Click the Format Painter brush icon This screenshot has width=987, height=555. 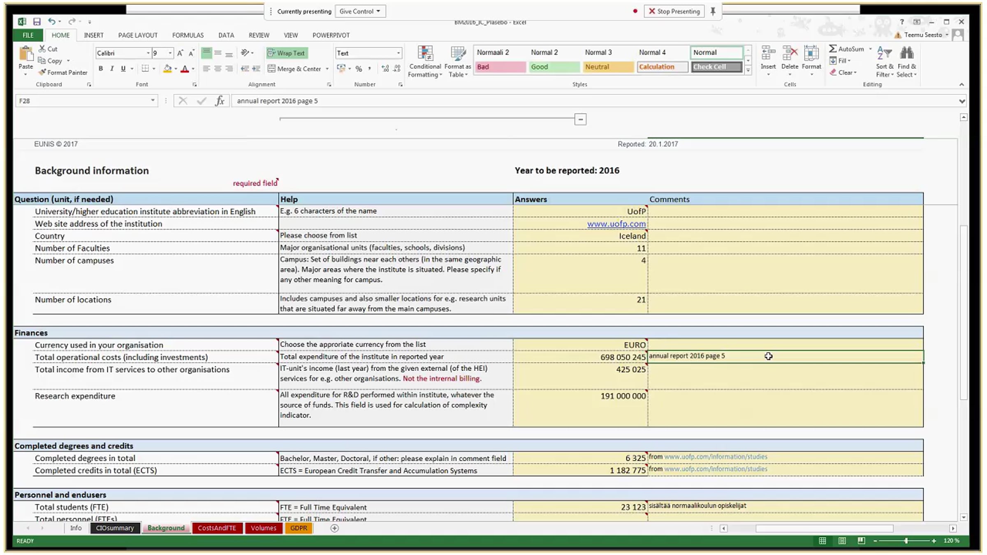[42, 72]
